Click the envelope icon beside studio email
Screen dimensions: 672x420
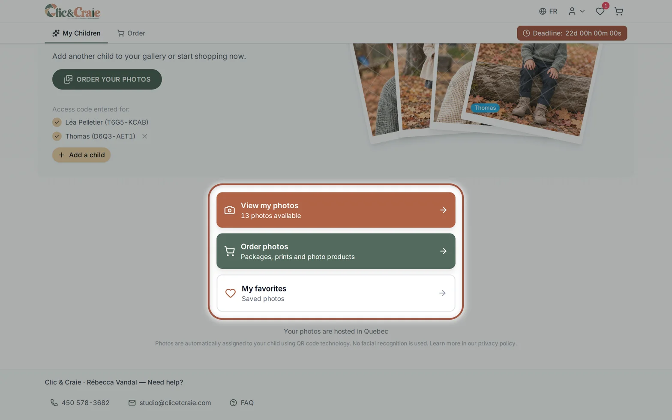pyautogui.click(x=132, y=403)
